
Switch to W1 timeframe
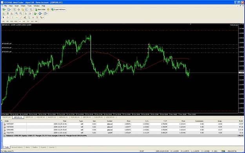coord(32,21)
